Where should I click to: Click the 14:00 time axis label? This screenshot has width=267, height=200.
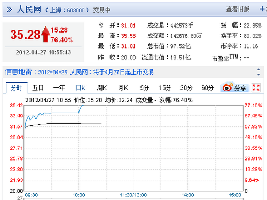(187, 195)
